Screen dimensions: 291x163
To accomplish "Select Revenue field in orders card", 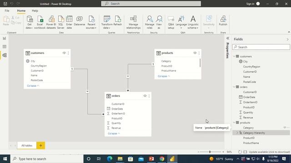I will pyautogui.click(x=116, y=128).
